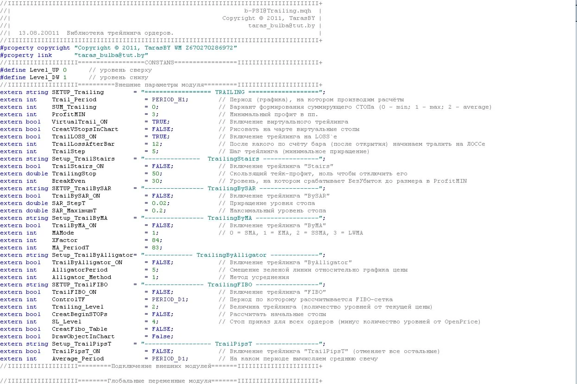Click the Setup_TrailByMA variable name
The height and width of the screenshot is (384, 577).
point(80,218)
